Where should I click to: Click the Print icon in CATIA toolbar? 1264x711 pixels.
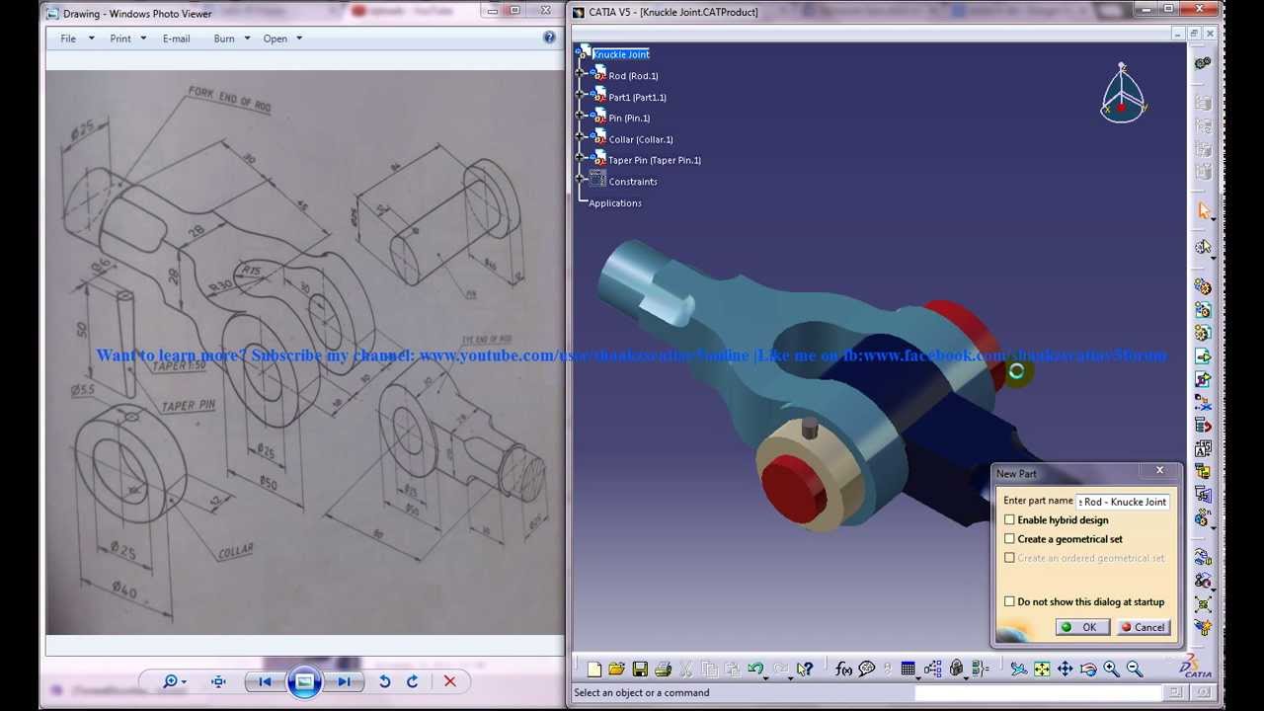pos(663,670)
